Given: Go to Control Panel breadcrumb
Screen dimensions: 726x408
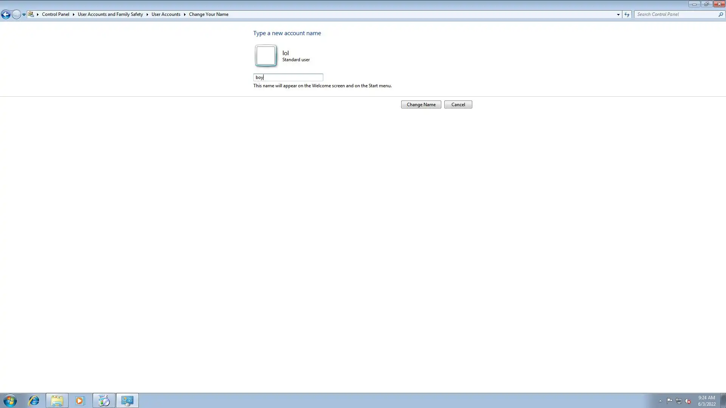Looking at the screenshot, I should (x=55, y=14).
